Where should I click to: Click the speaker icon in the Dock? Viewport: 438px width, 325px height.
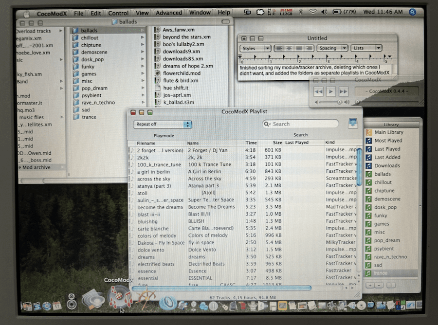point(72,301)
